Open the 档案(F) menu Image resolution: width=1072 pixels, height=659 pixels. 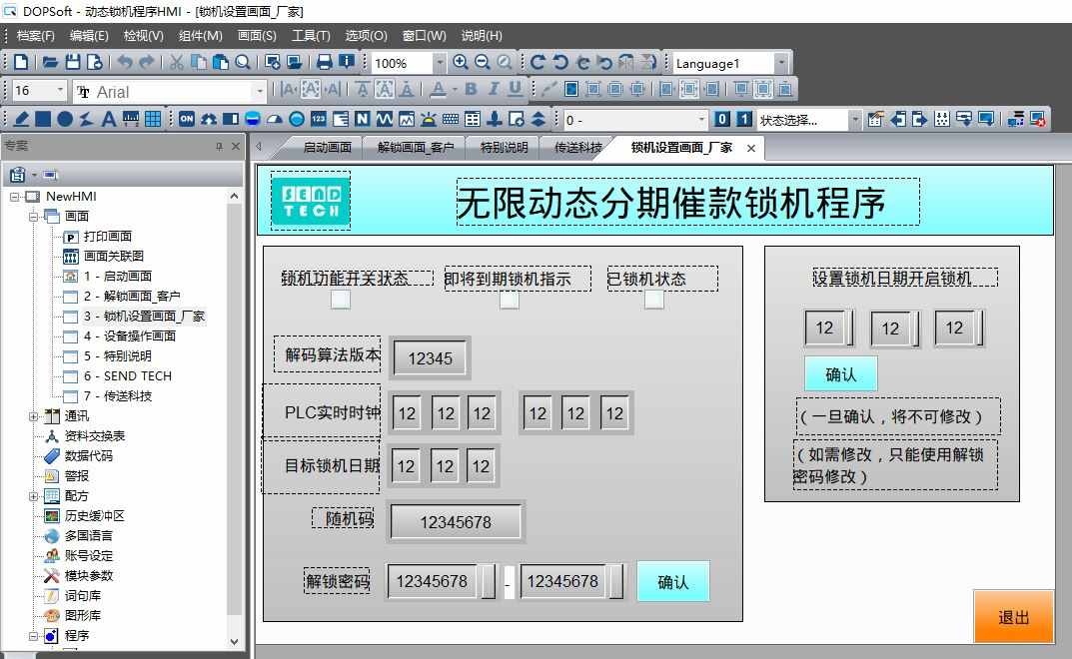tap(35, 36)
